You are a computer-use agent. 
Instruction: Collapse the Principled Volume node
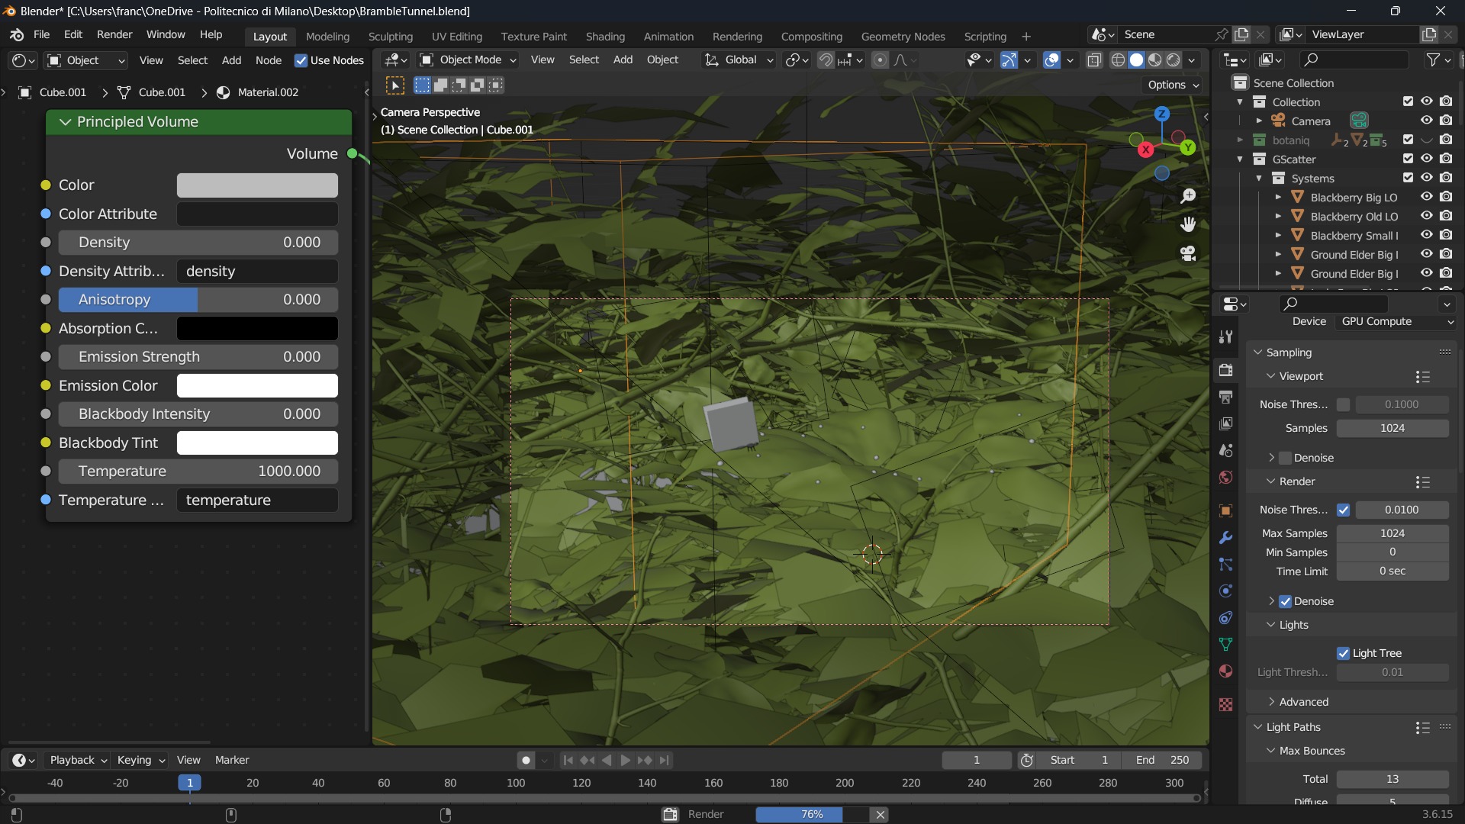point(66,122)
